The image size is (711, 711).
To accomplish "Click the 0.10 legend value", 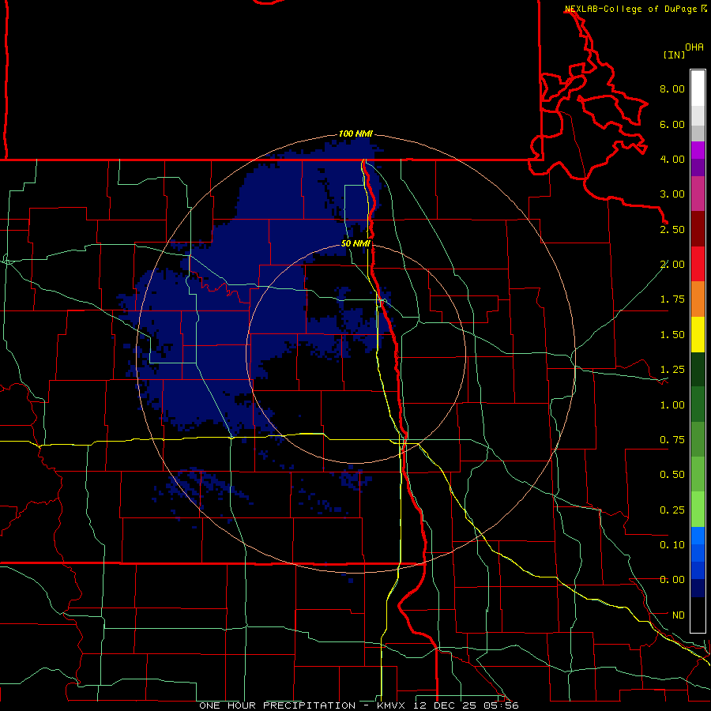I will click(x=672, y=545).
